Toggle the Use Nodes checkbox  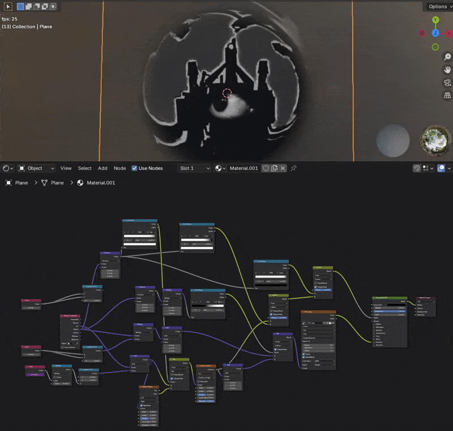[x=134, y=168]
